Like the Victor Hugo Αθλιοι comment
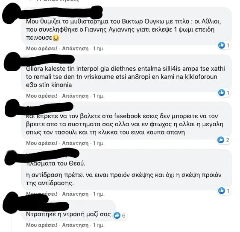 (x=42, y=49)
